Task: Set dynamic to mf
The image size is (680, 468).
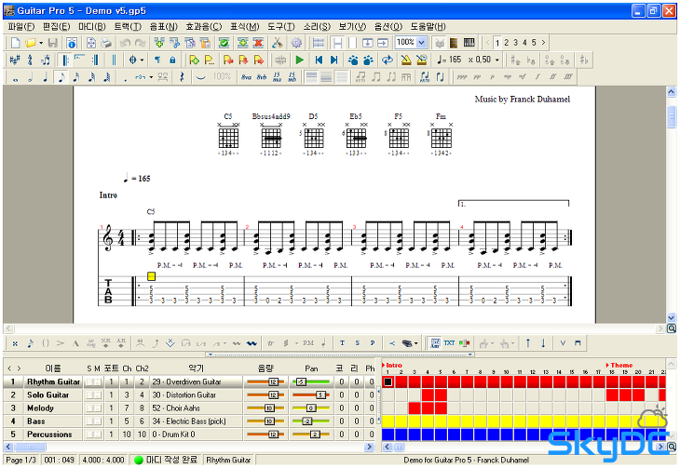Action: tap(523, 77)
